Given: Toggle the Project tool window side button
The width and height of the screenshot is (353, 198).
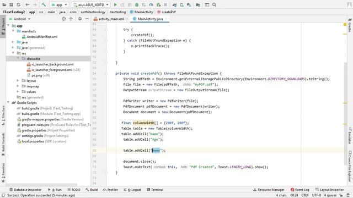Looking at the screenshot, I should tap(3, 26).
